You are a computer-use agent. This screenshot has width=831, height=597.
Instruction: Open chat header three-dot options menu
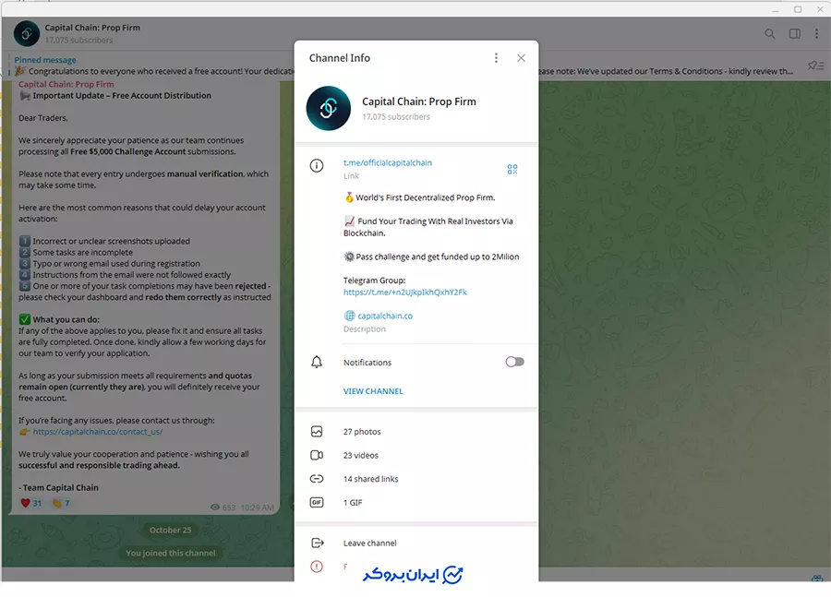tap(816, 34)
